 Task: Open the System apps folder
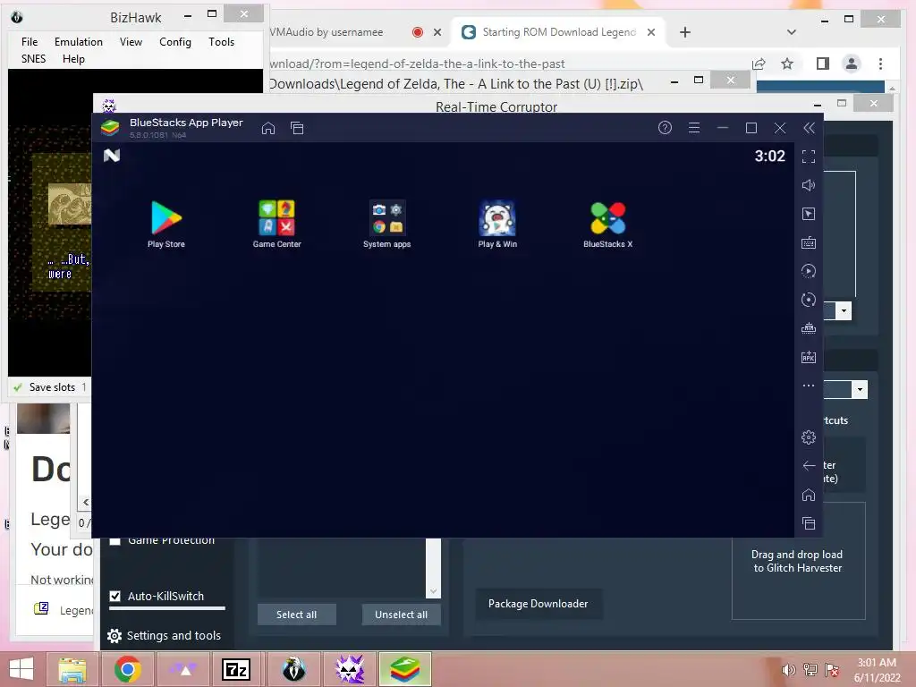pyautogui.click(x=386, y=225)
